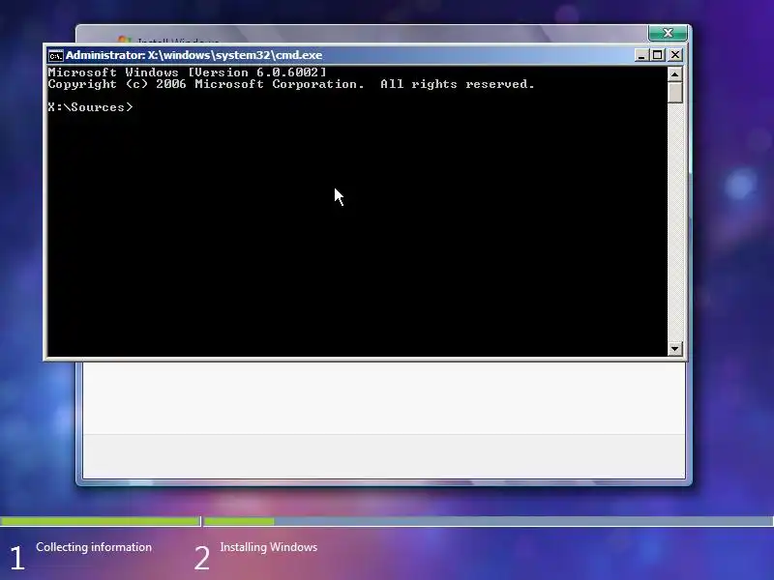This screenshot has height=580, width=774.
Task: Click the X:\Sources> prompt line
Action: 90,107
